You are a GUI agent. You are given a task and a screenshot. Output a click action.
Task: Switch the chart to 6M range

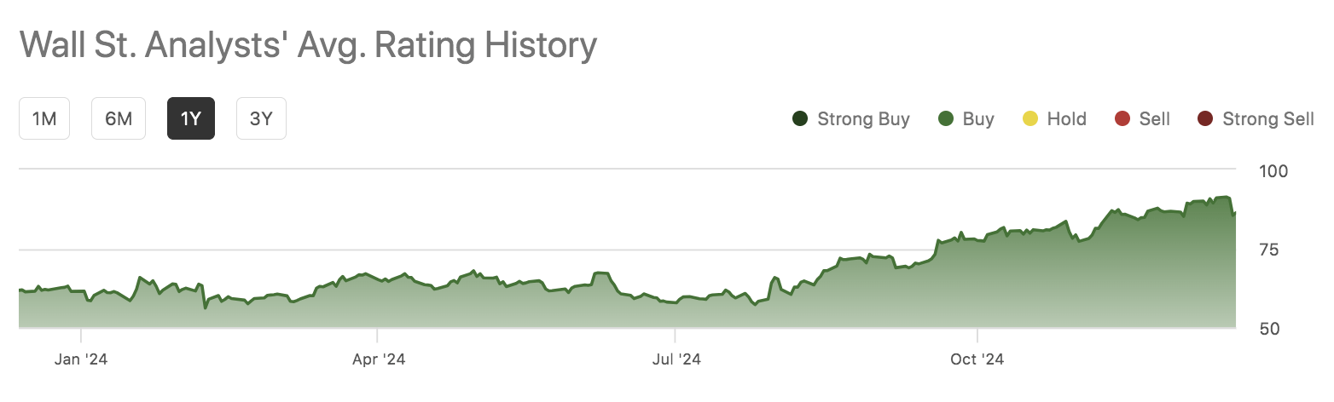point(119,118)
